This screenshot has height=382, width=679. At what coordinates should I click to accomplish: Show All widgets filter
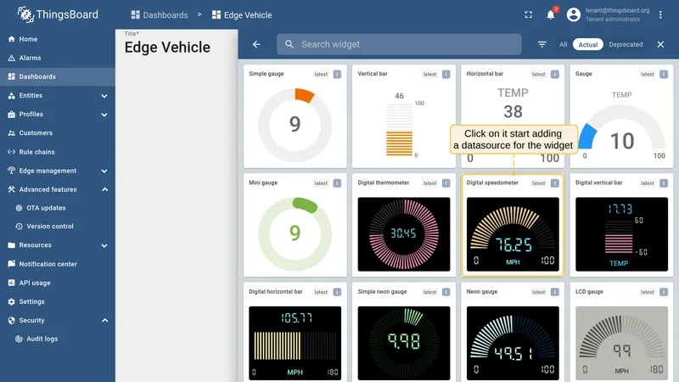(x=563, y=44)
